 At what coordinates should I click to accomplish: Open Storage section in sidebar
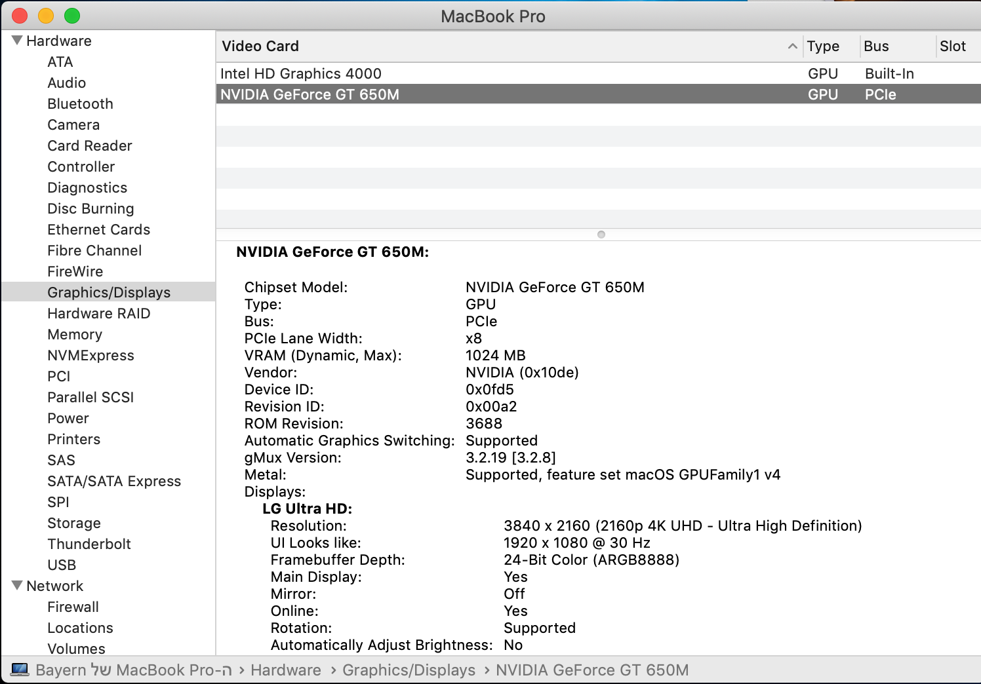coord(74,523)
